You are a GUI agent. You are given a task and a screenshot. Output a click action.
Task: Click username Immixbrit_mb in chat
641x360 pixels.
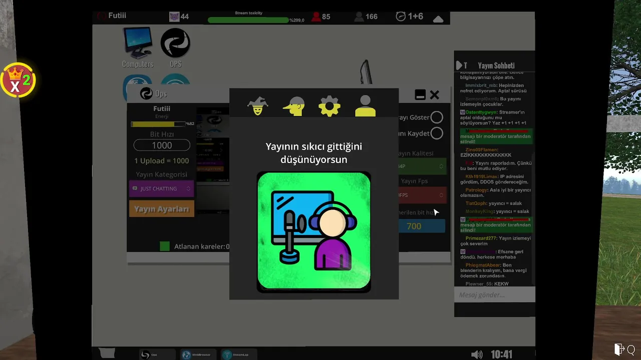pyautogui.click(x=481, y=85)
